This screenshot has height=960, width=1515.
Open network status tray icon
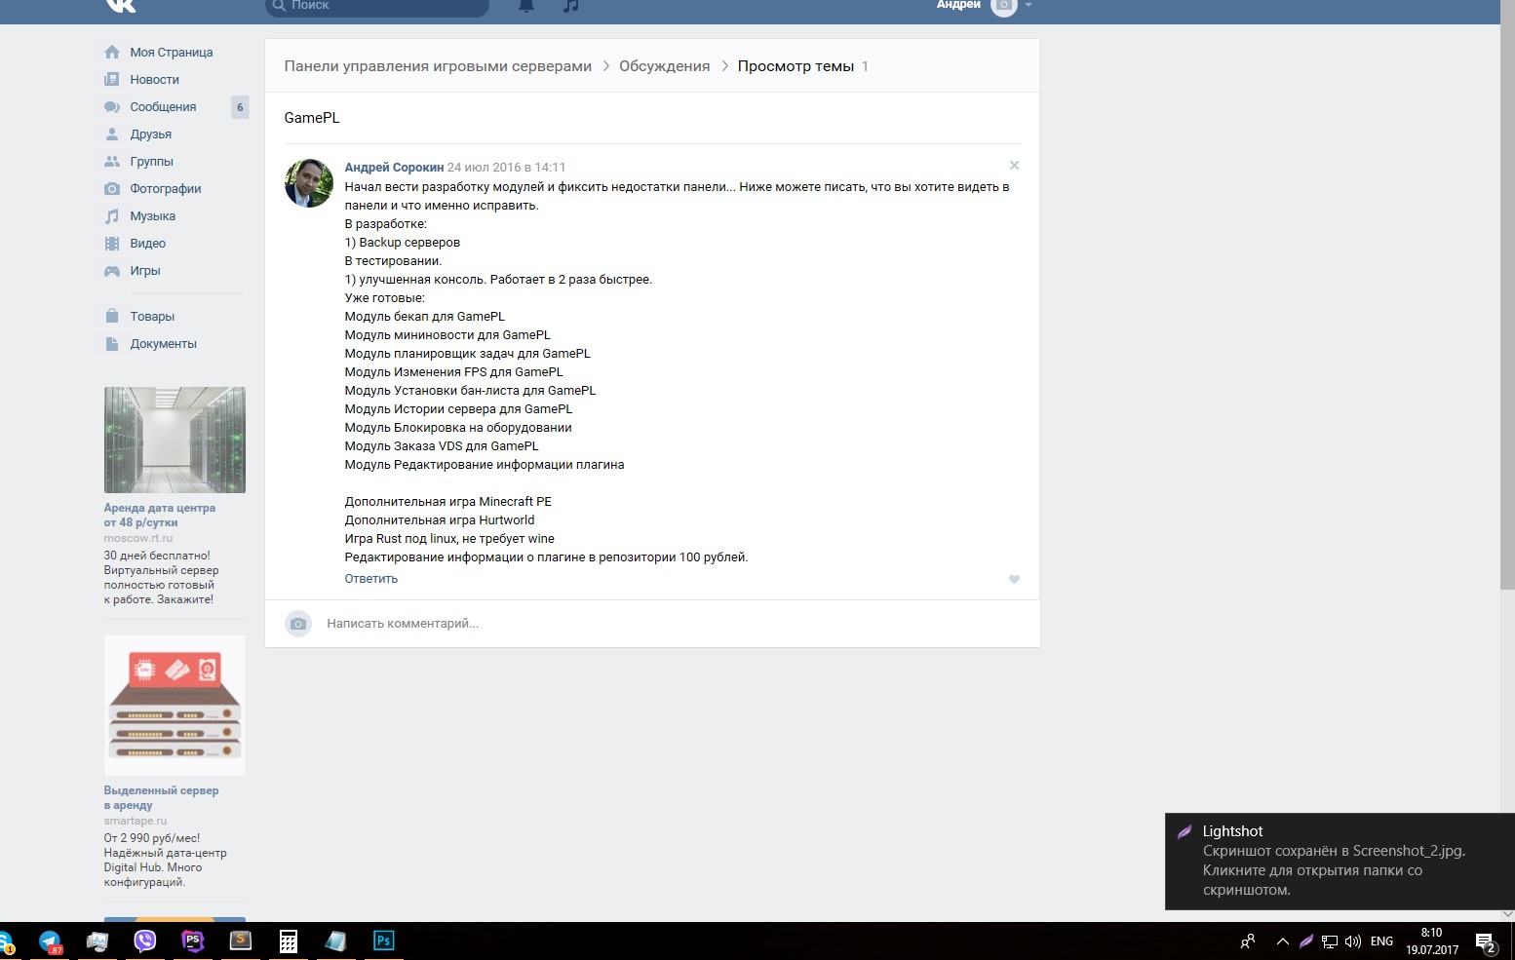(1330, 941)
